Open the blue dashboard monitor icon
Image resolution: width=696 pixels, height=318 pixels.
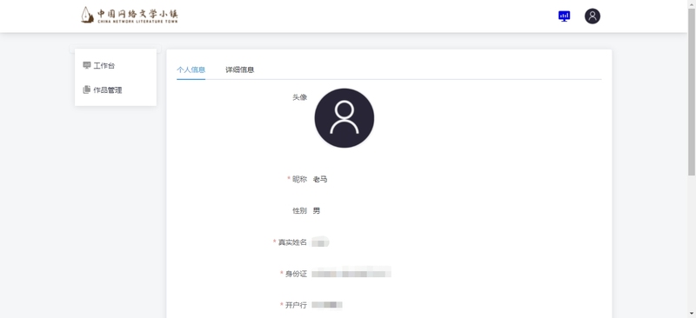[x=564, y=17]
